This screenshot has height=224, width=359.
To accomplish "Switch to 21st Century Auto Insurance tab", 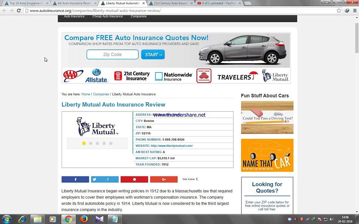I will point(171,3).
